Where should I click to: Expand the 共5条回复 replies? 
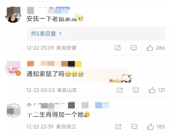pos(96,34)
